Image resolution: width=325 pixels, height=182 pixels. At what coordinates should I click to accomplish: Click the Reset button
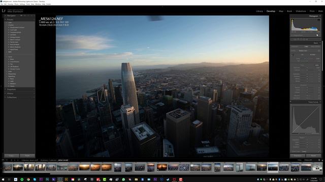pyautogui.click(x=313, y=156)
